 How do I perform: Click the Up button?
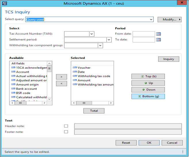click(x=148, y=83)
